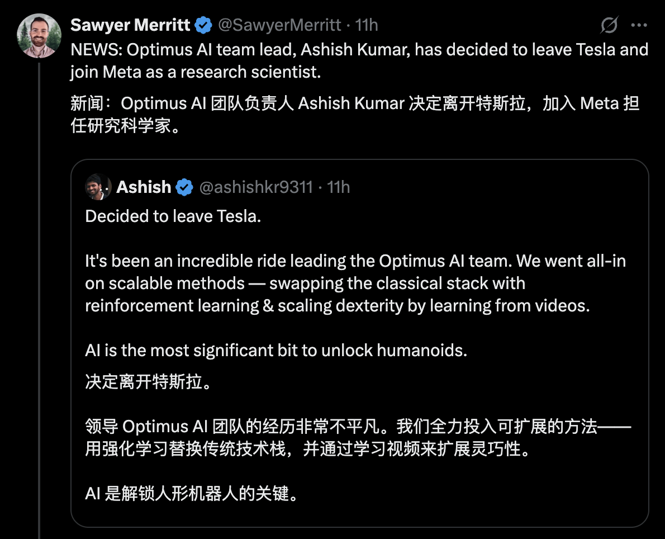Click the main post's 11h timestamp
This screenshot has width=665, height=539.
coord(367,25)
